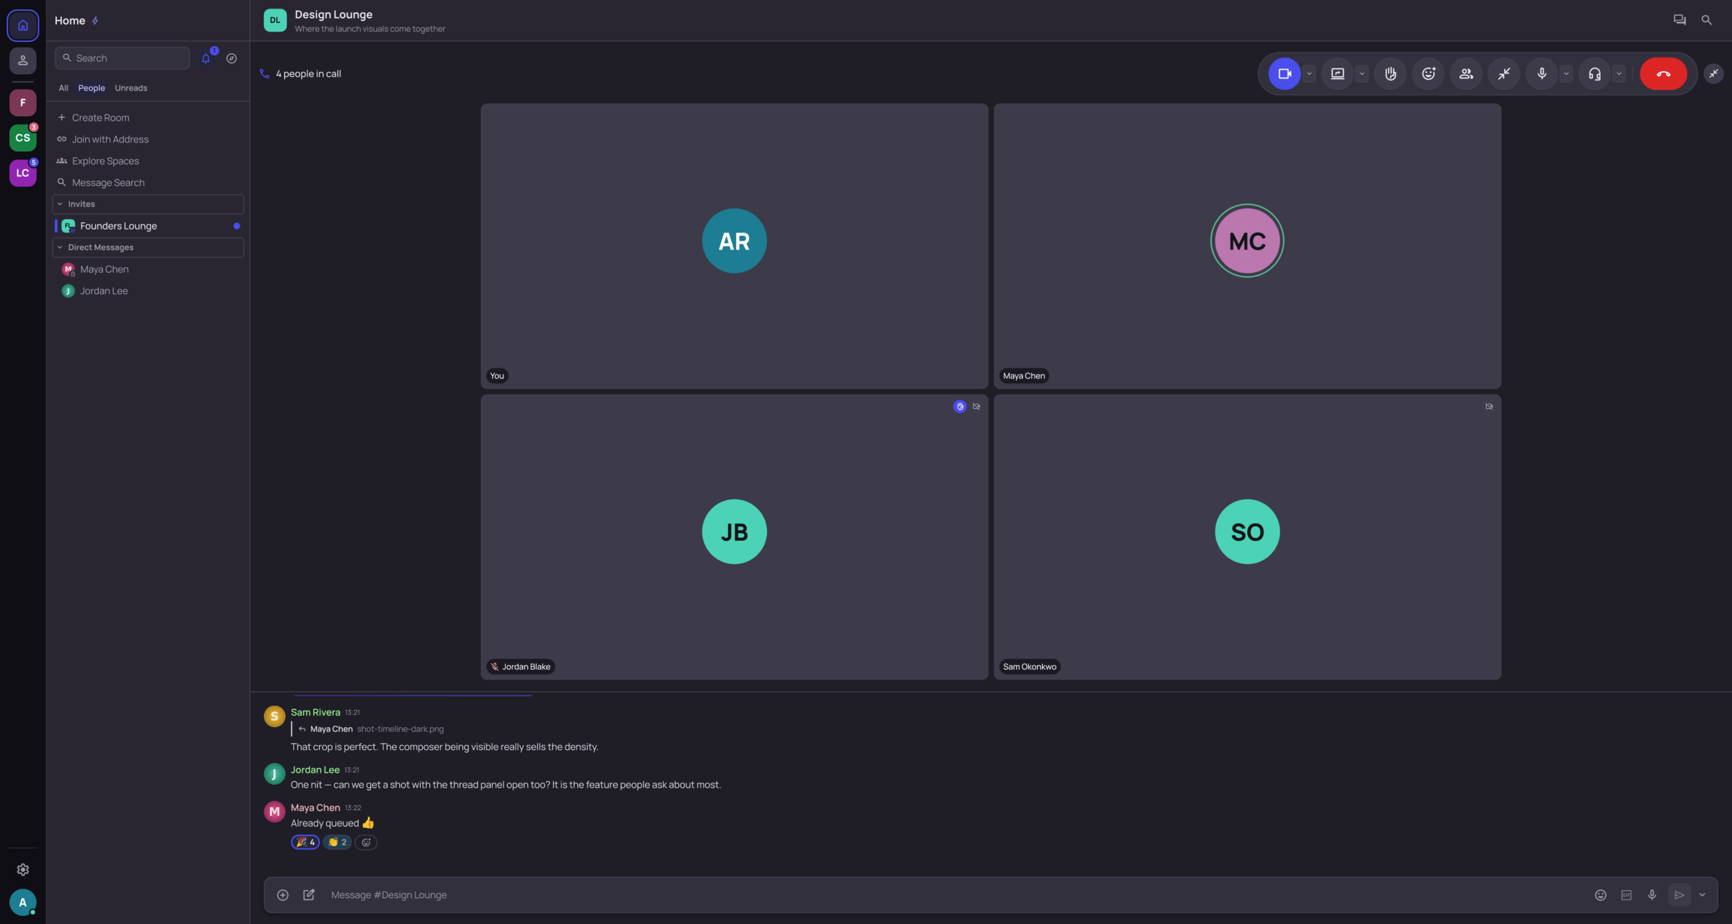Screen dimensions: 1732x924
Task: Add a new reaction to Maya's message
Action: pyautogui.click(x=366, y=842)
